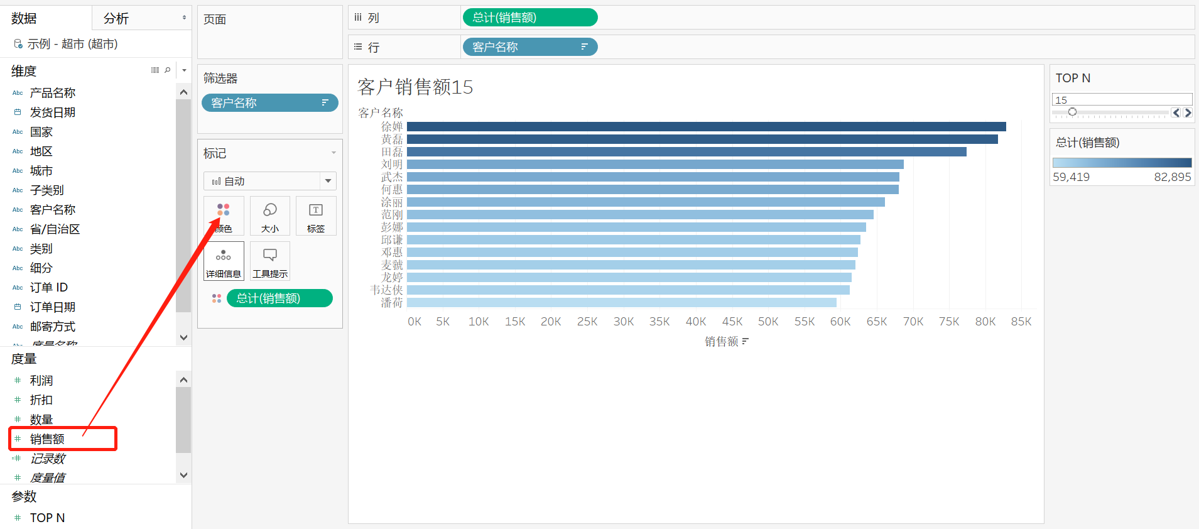The height and width of the screenshot is (529, 1199).
Task: Decrease TOP N with the left arrow
Action: pos(1176,113)
